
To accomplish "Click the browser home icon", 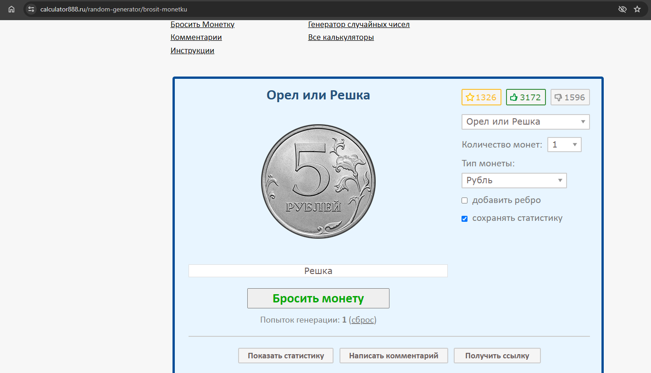I will [x=11, y=9].
